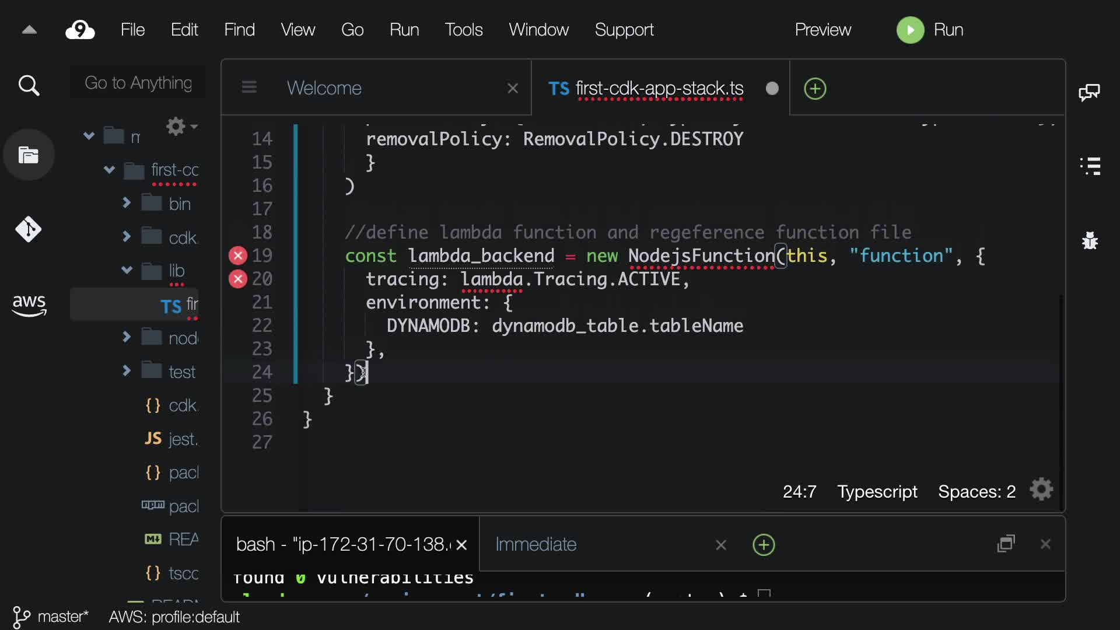Open the editor preferences gear in status bar
Image resolution: width=1120 pixels, height=630 pixels.
coord(1041,490)
